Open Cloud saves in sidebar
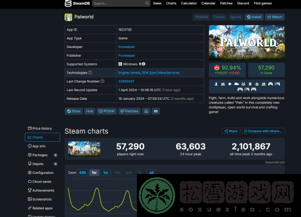This screenshot has height=217, width=301. [x=39, y=182]
